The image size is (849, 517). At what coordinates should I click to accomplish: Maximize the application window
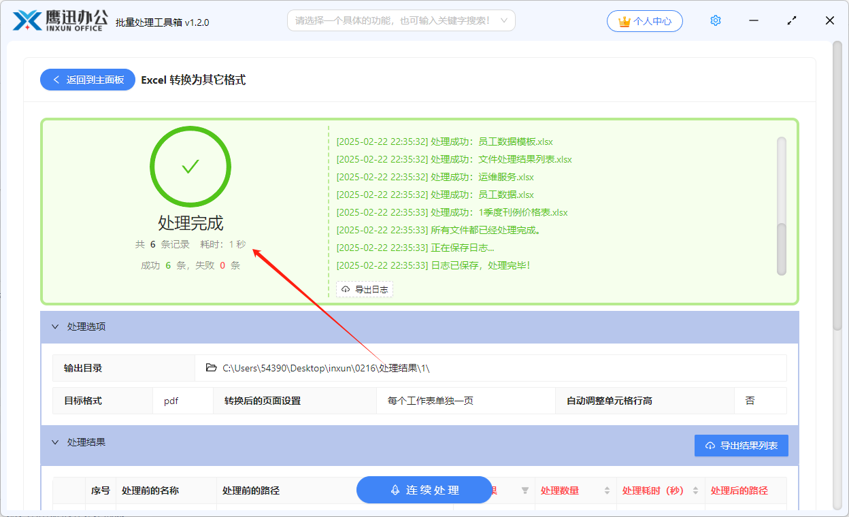click(x=792, y=21)
